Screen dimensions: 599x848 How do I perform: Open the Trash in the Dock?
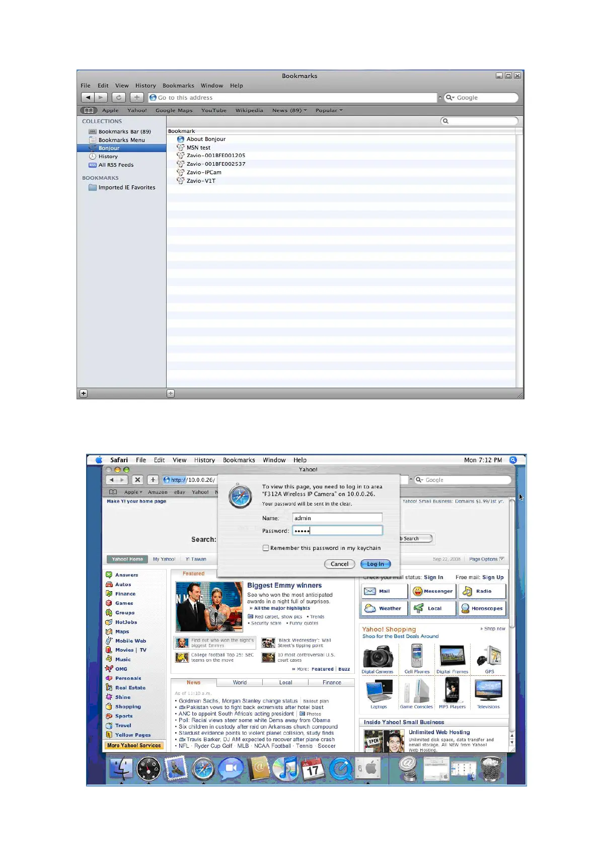click(491, 769)
